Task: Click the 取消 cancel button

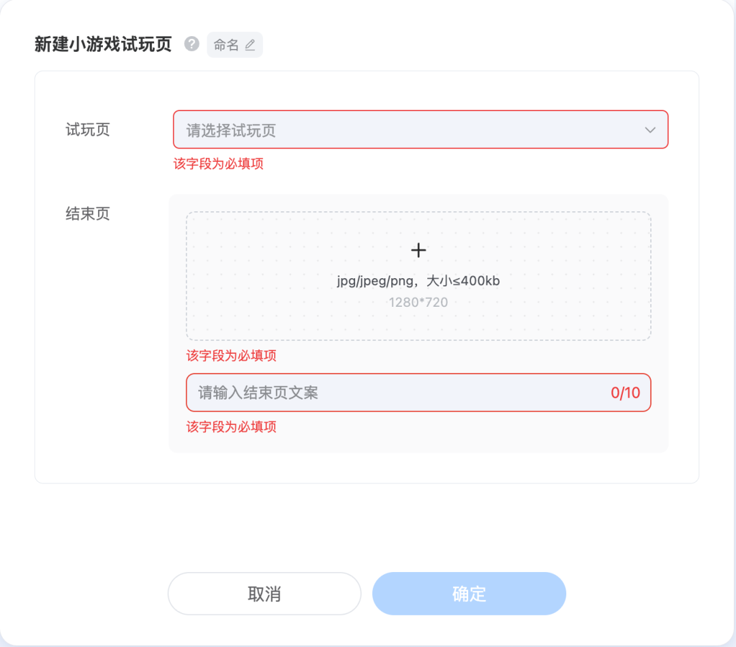Action: 264,593
